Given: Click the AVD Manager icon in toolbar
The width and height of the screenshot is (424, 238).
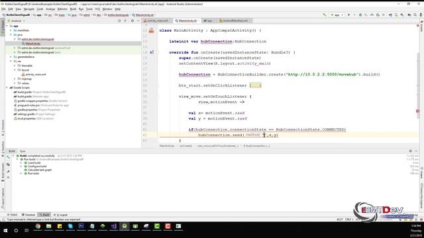Looking at the screenshot, I should tap(396, 15).
